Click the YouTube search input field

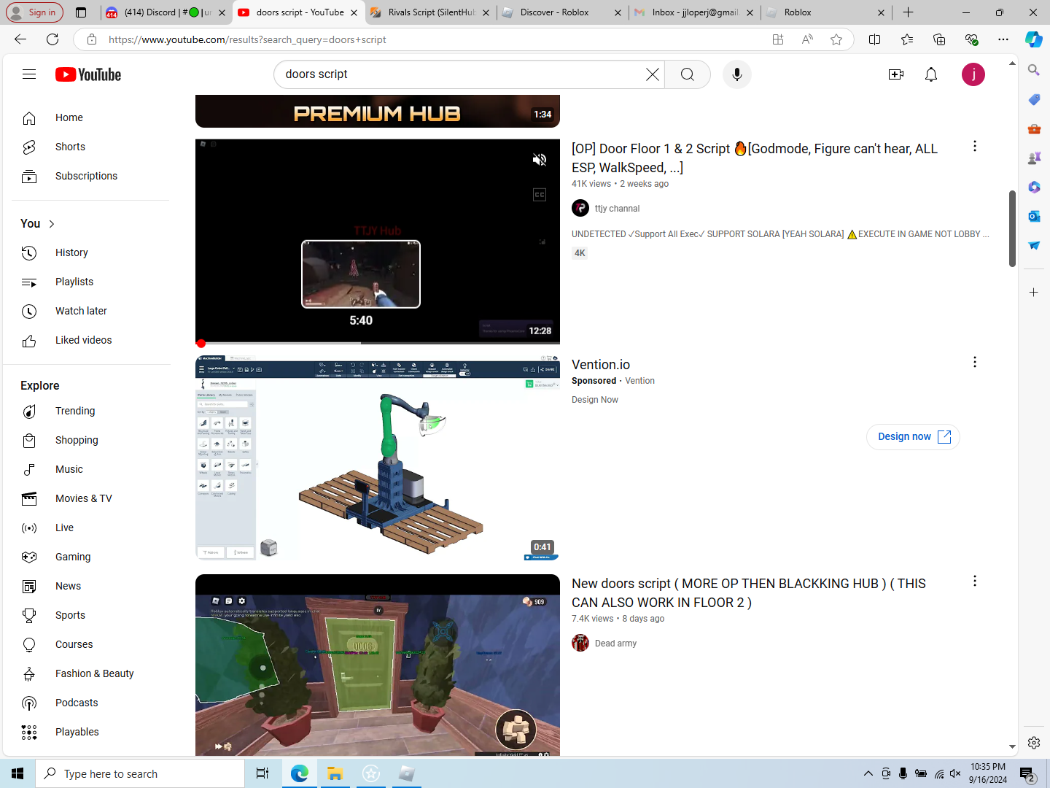pos(462,74)
